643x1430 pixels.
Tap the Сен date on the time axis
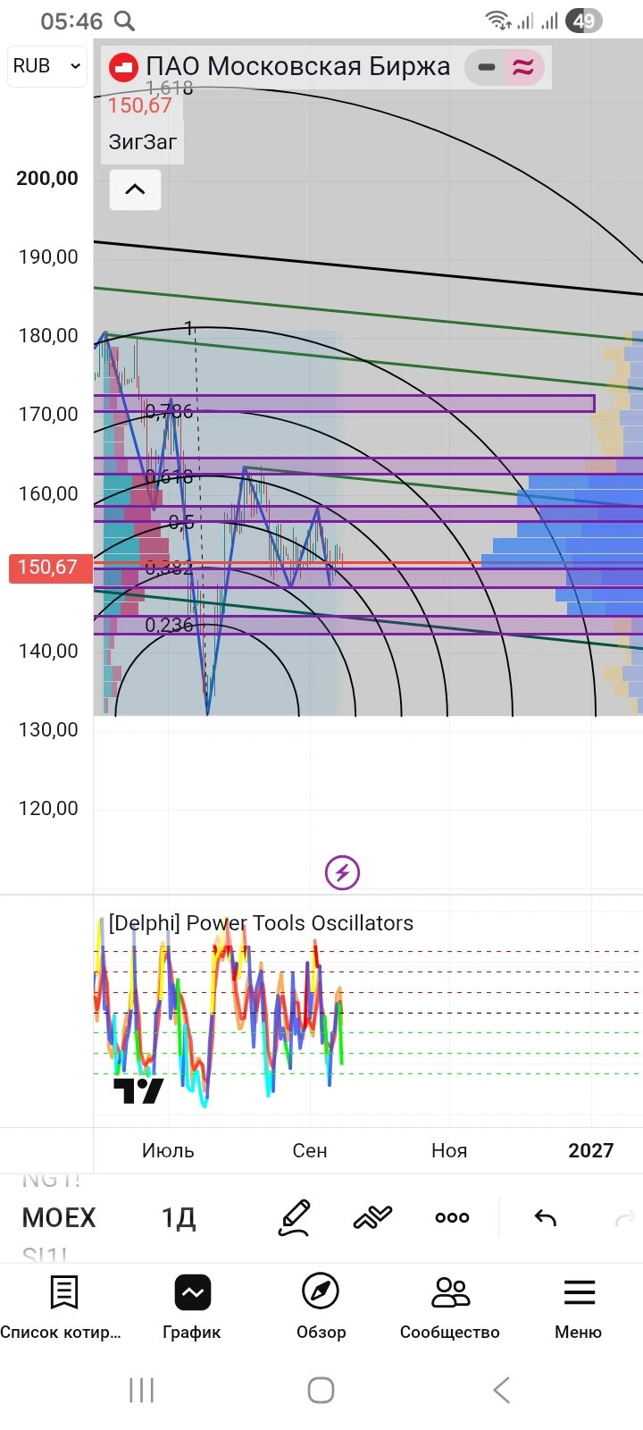tap(310, 1150)
